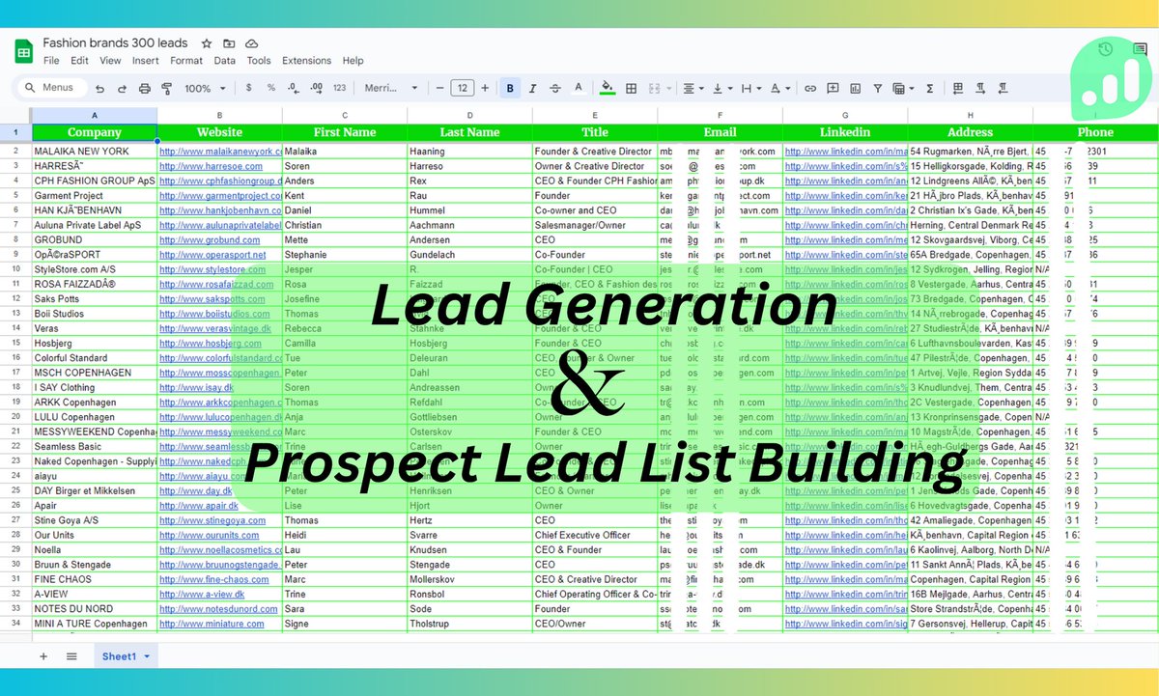Screen dimensions: 1159x696
Task: Create a filter with the Filter icon
Action: coord(877,88)
